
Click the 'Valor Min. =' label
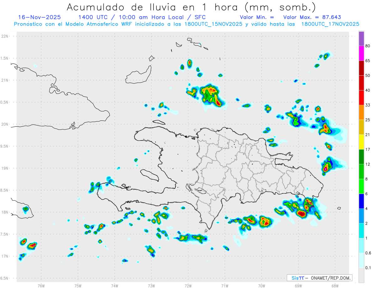pos(257,17)
